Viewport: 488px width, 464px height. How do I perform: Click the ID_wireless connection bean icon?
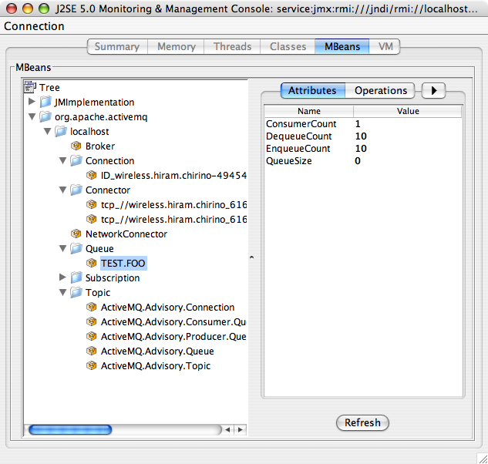[x=92, y=176]
